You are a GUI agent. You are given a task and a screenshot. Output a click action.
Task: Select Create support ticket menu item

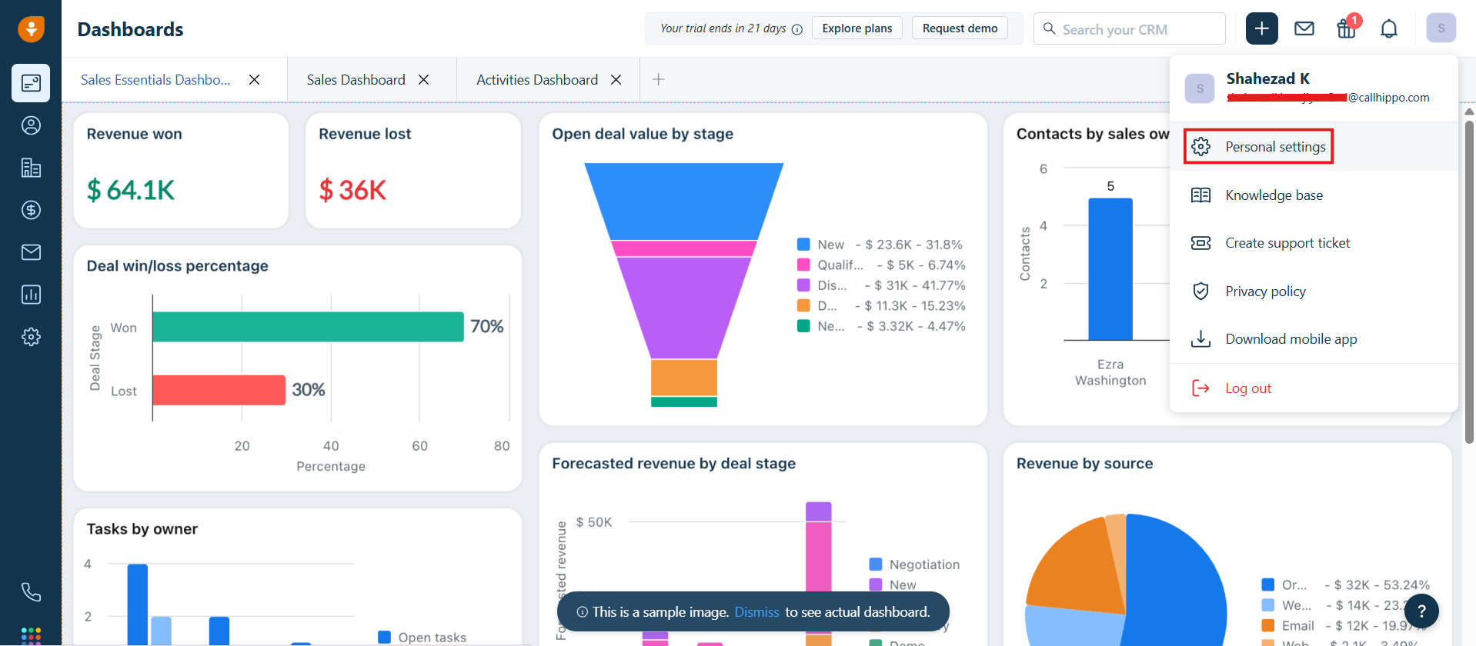1314,243
